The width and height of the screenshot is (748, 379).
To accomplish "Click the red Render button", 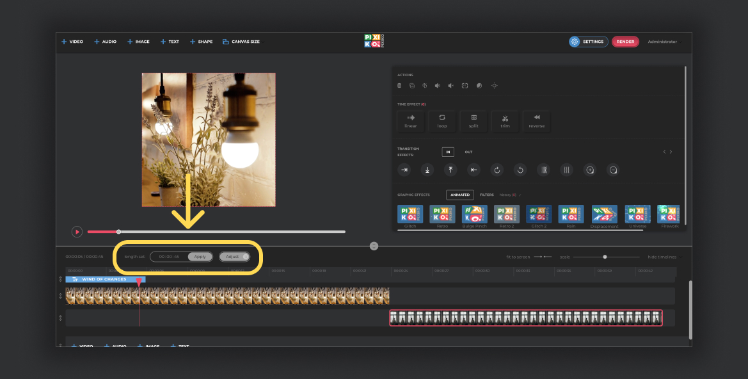I will click(625, 42).
